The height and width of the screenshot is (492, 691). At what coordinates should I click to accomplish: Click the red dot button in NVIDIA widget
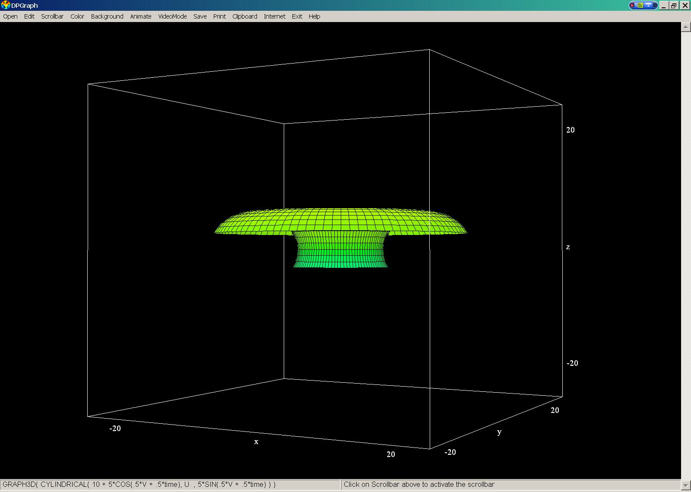click(x=633, y=5)
